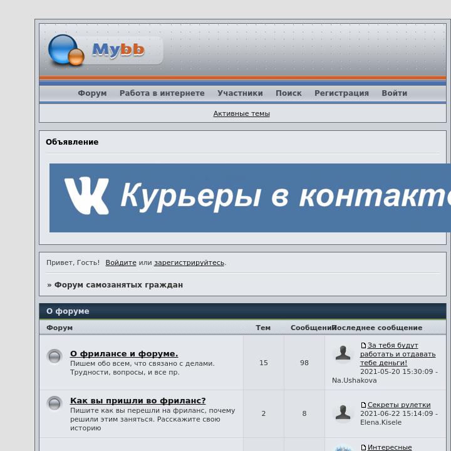Open Как вы пришли во фриланс? forum
The height and width of the screenshot is (451, 451).
[138, 401]
